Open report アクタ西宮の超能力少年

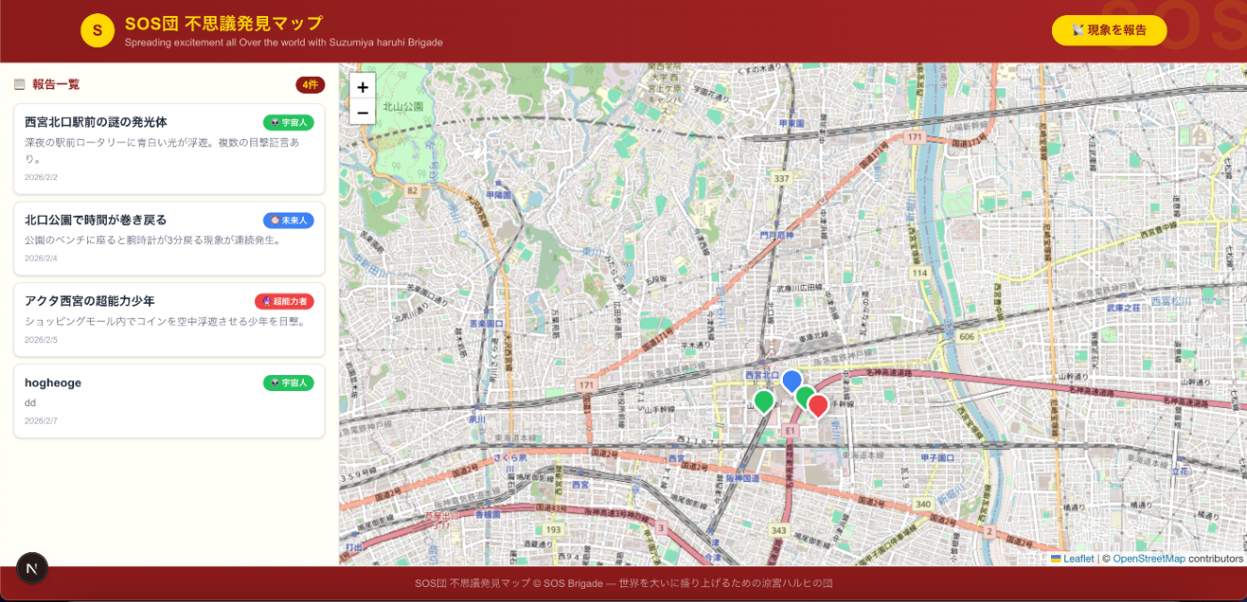click(x=170, y=320)
